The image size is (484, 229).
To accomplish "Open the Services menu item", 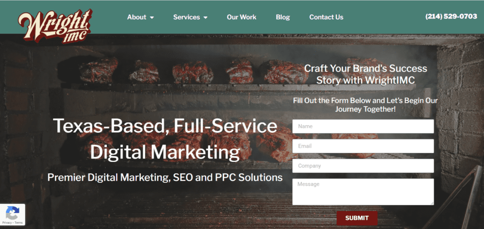I will [x=186, y=18].
